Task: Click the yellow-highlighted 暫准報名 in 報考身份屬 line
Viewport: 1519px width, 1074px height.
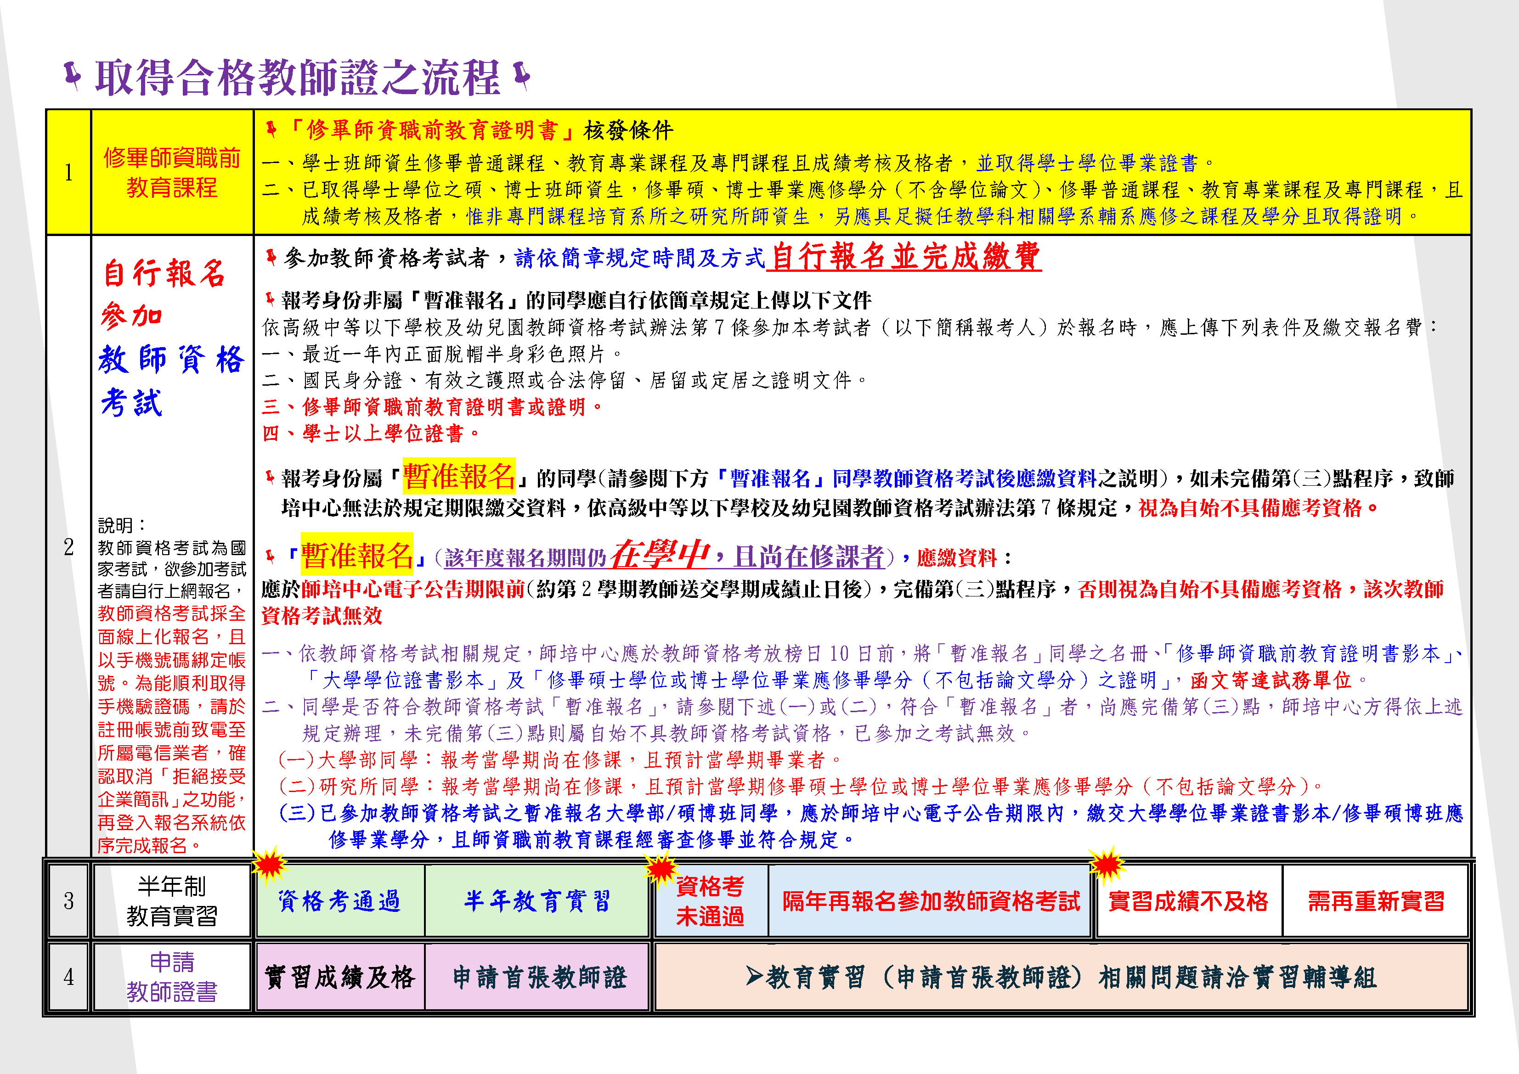Action: point(458,476)
